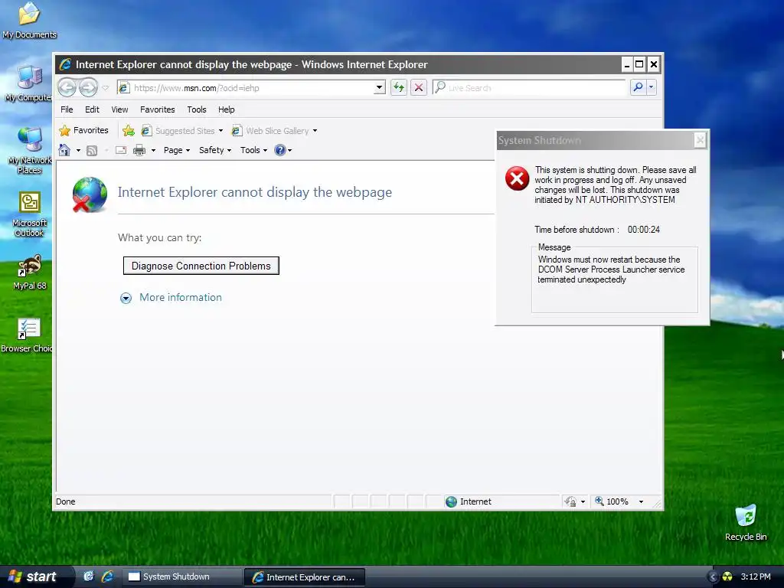This screenshot has height=588, width=784.
Task: Click the globe with red X error icon
Action: tap(89, 194)
